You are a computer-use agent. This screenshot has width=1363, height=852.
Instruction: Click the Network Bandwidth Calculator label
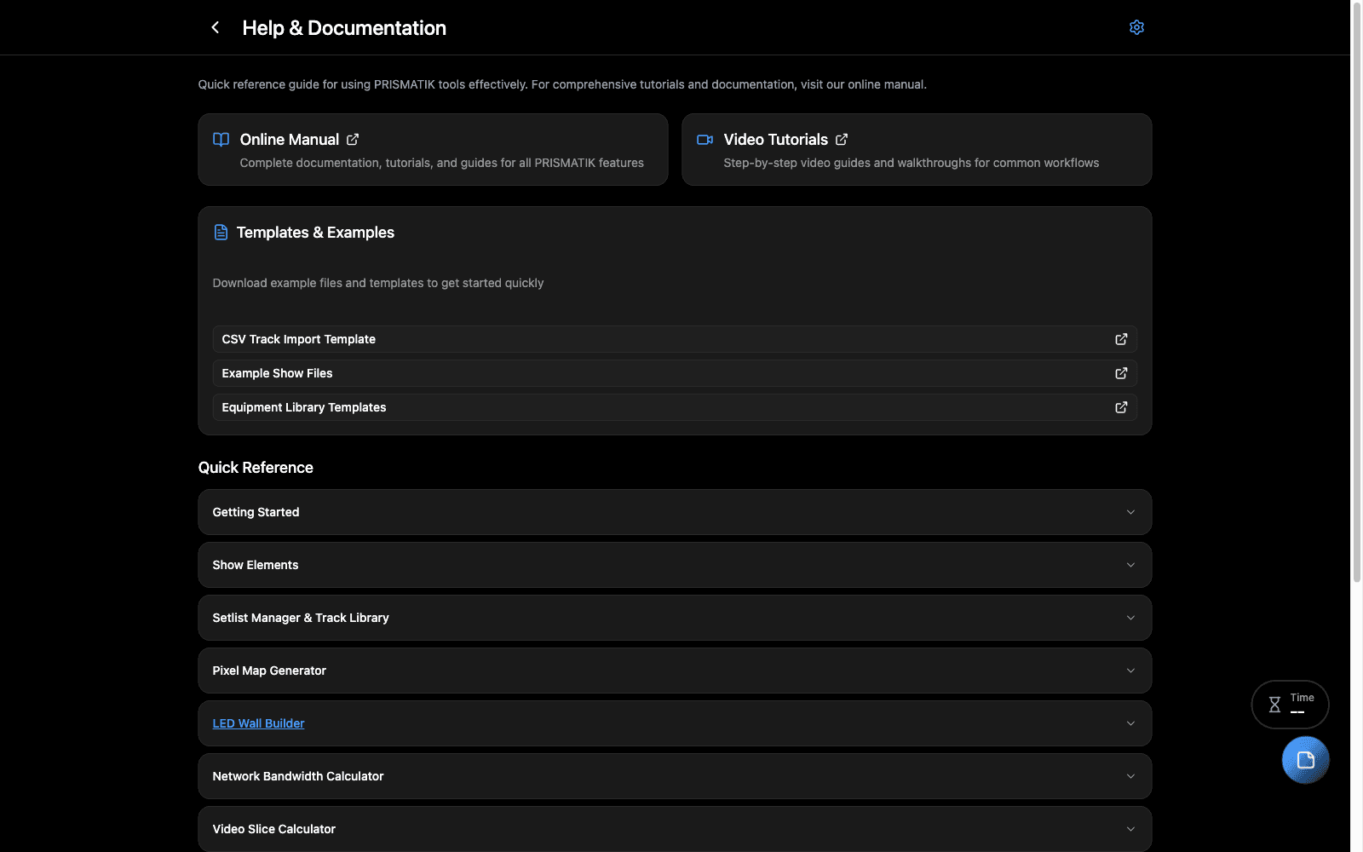click(298, 776)
